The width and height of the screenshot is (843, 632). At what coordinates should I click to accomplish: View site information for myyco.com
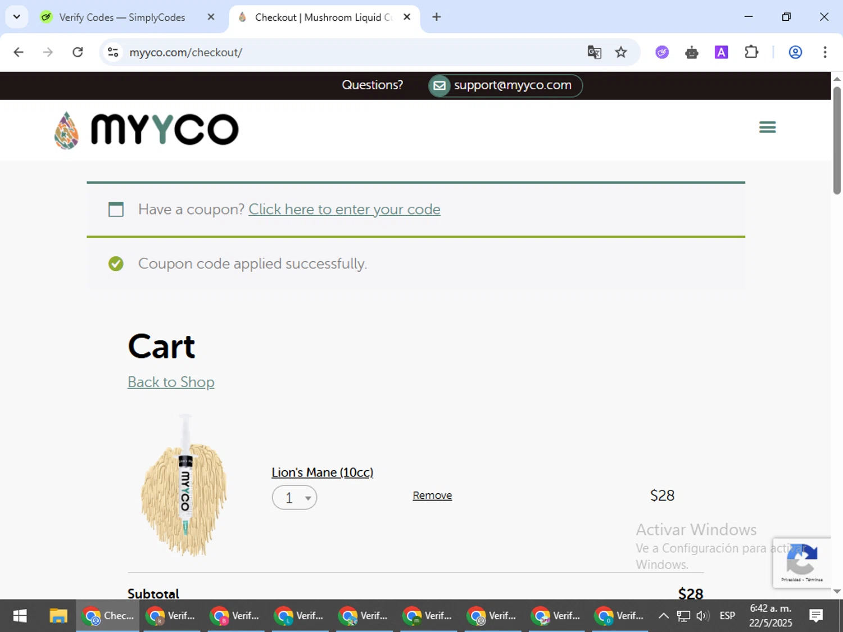point(113,52)
